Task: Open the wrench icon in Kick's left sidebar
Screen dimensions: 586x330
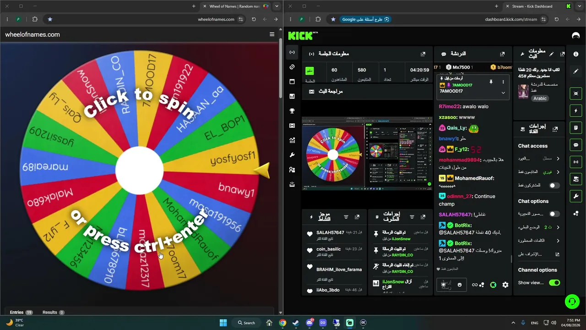Action: click(x=292, y=155)
